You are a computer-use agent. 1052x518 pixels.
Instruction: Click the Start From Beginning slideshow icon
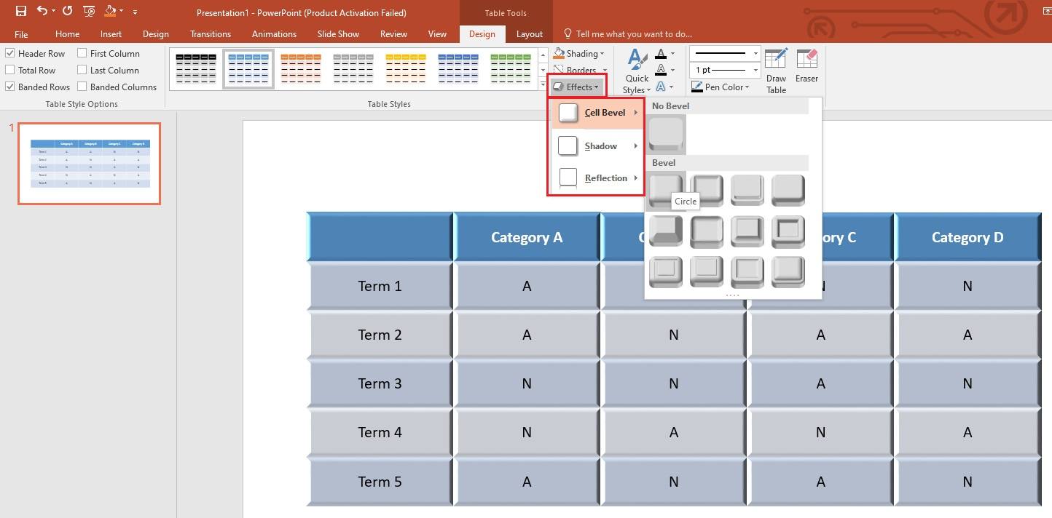[88, 12]
